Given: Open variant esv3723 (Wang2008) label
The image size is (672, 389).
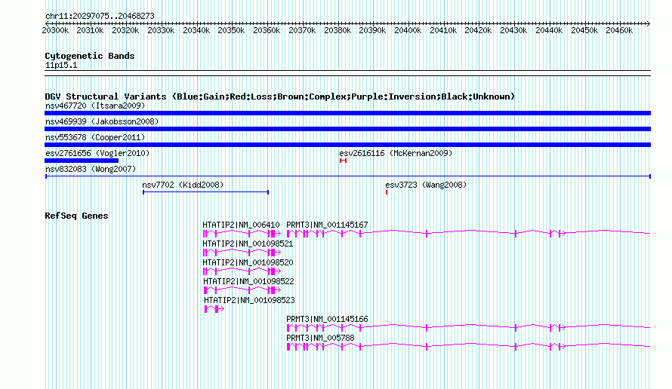Looking at the screenshot, I should tap(426, 185).
